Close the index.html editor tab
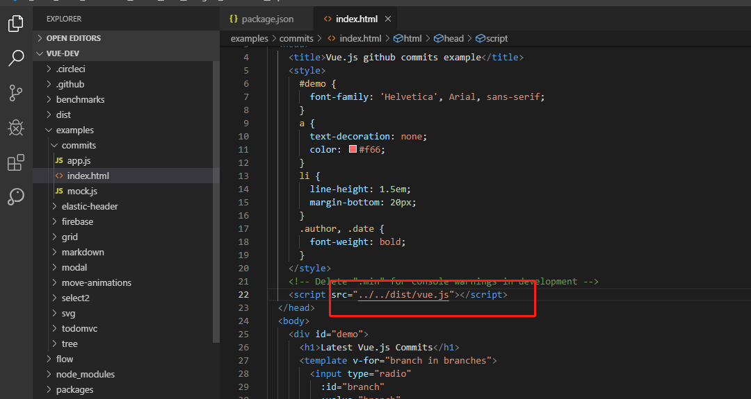The image size is (751, 399). click(388, 19)
